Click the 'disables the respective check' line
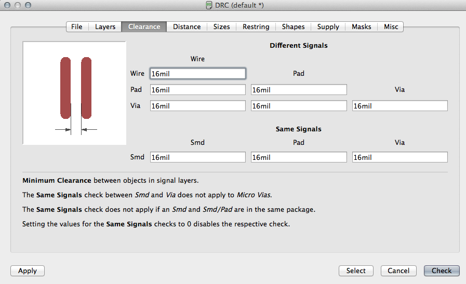Screen dimensions: 466x284 coord(156,224)
